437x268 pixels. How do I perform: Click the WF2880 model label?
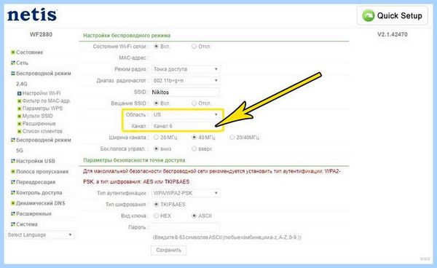tap(41, 34)
